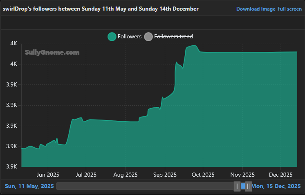Viewport: 305px width, 195px height.
Task: Enable the Followers trend legend circle
Action: point(148,37)
